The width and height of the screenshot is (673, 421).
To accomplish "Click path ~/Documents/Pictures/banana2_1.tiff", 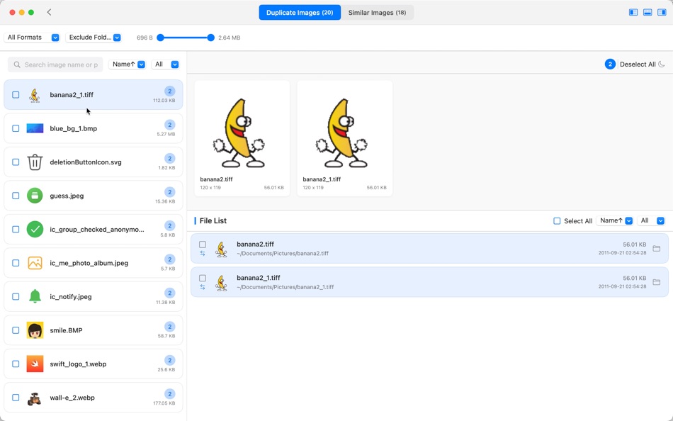I will pyautogui.click(x=285, y=287).
